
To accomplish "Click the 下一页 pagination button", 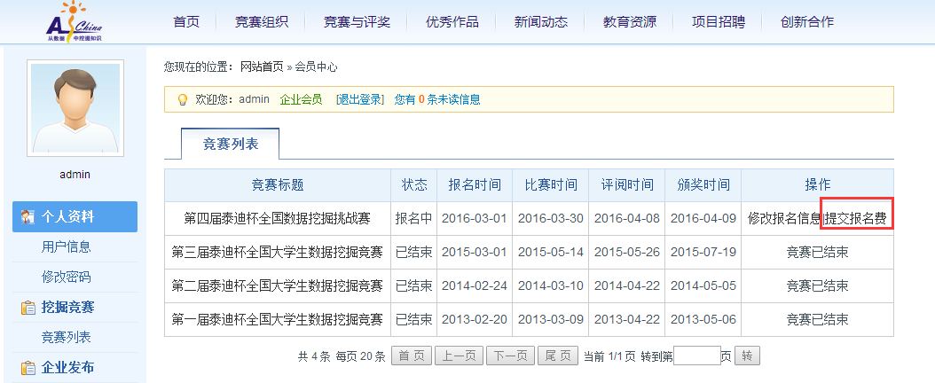I will (x=510, y=356).
